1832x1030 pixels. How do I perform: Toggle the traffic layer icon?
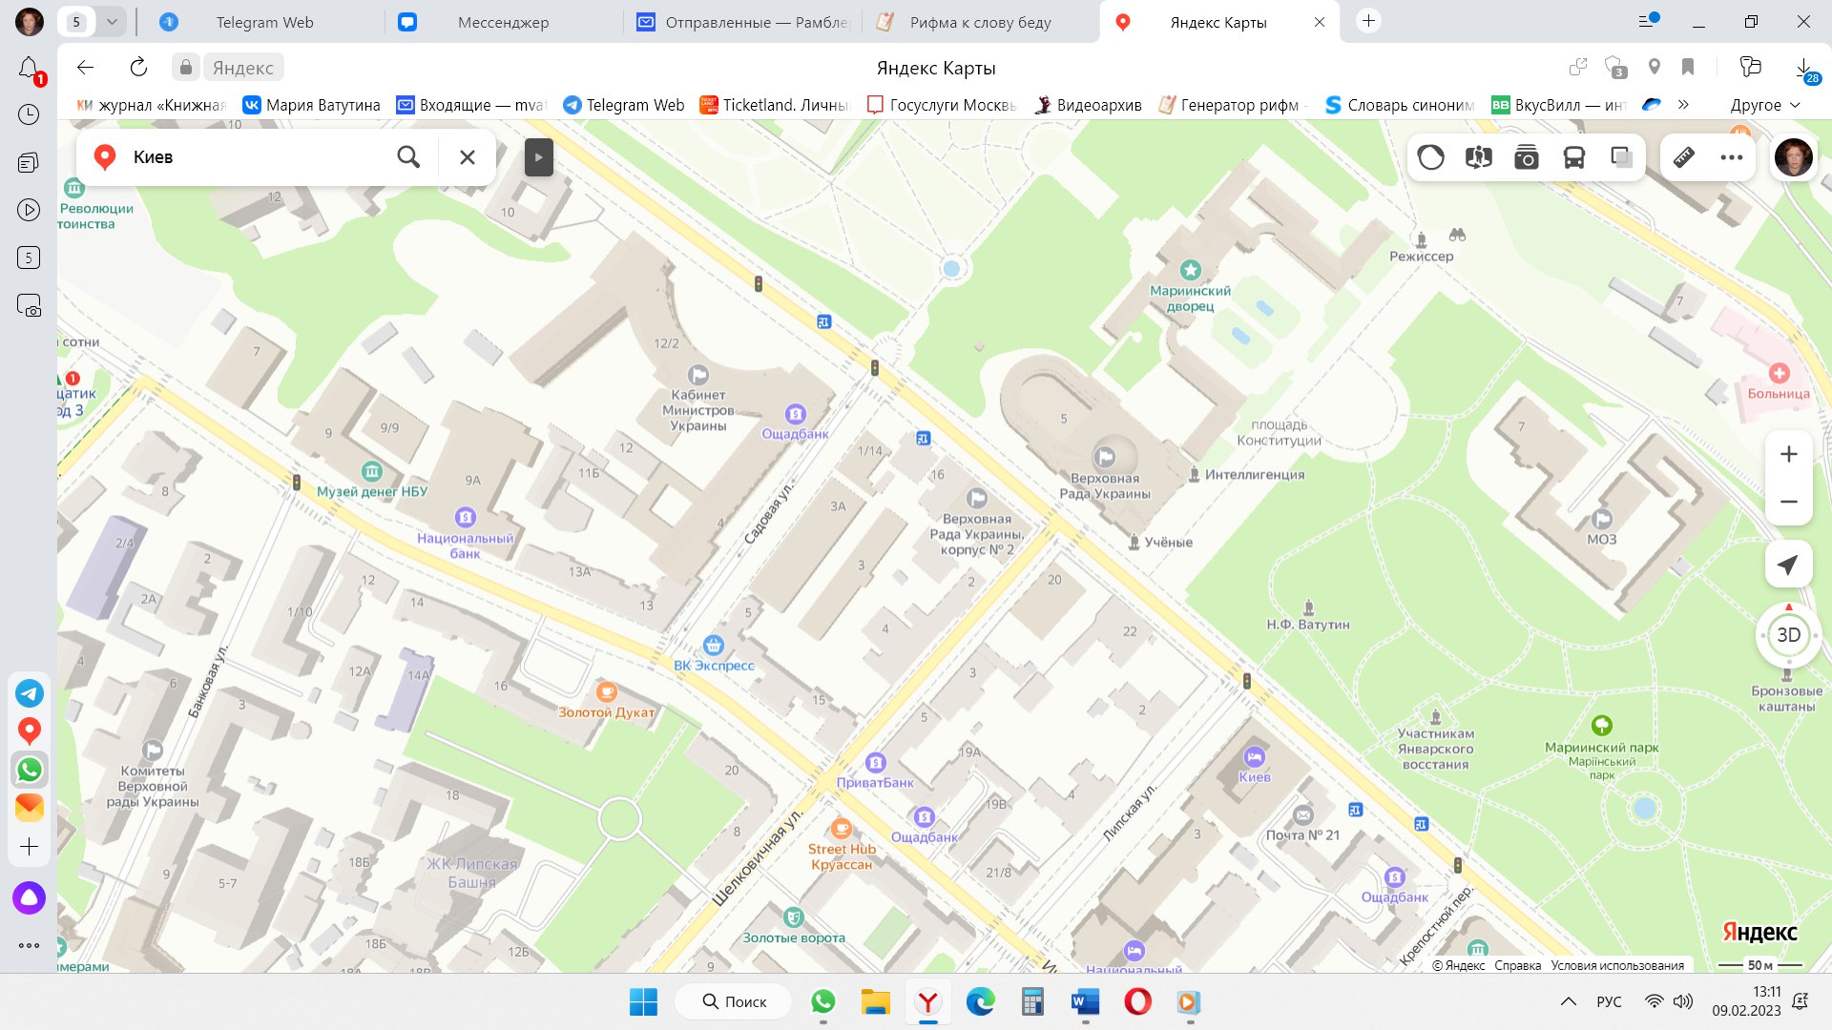click(1430, 157)
